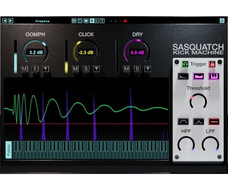
Task: Click the Trigger label text
Action: click(198, 64)
